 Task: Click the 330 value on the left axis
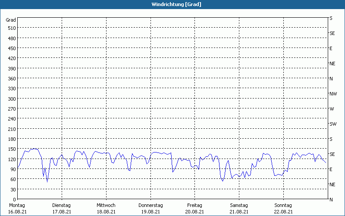12,89
